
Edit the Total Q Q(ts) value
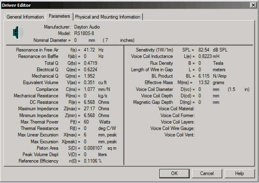click(91, 63)
